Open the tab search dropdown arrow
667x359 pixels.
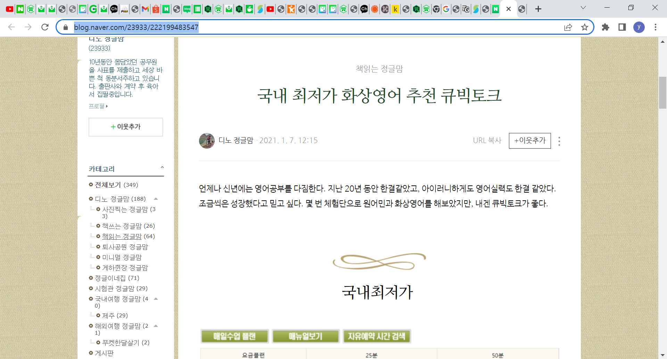[583, 8]
